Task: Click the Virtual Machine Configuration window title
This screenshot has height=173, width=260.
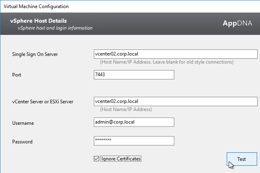Action: coord(36,6)
